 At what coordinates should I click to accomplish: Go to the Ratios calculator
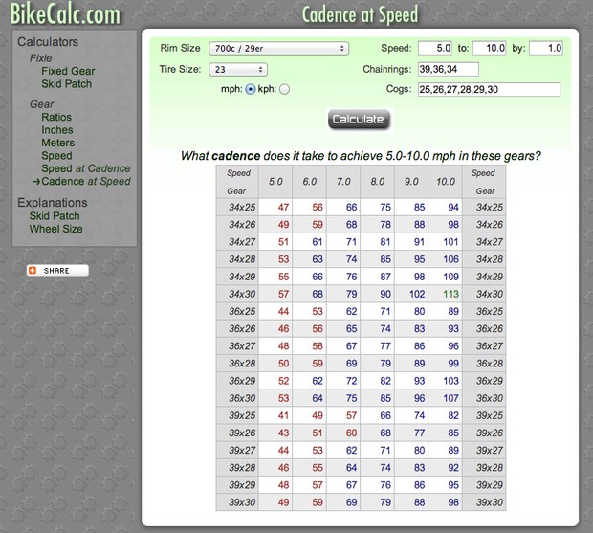(56, 118)
